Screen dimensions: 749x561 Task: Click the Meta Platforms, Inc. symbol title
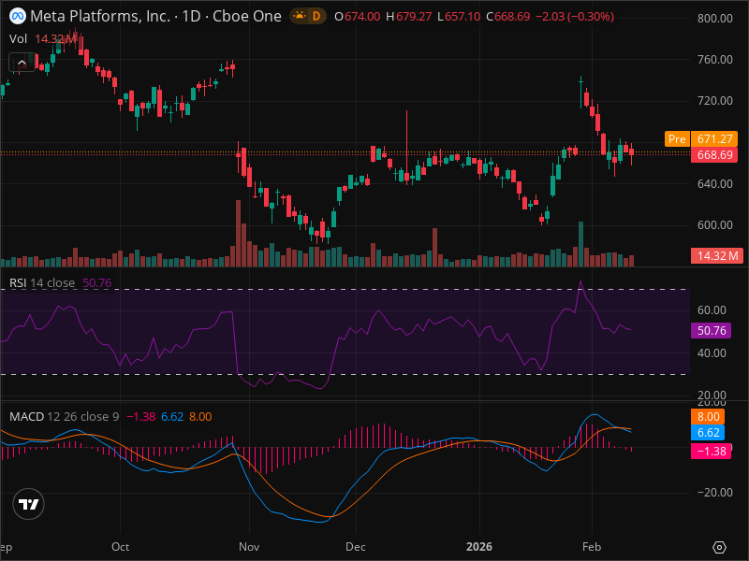(100, 16)
